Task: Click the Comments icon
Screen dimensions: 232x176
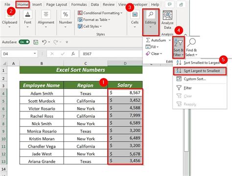Action: (169, 4)
